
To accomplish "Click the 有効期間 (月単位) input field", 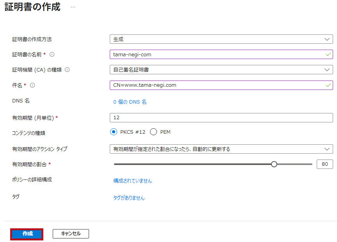I will (x=221, y=118).
